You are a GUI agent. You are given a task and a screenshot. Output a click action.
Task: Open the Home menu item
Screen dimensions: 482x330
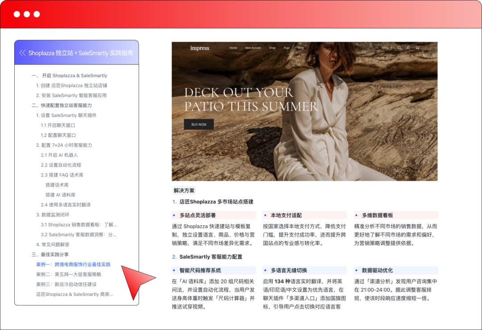tap(233, 48)
